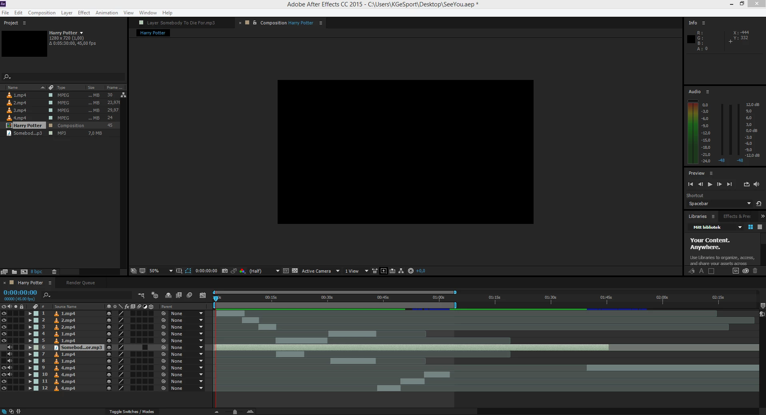Screen dimensions: 766x415
Task: Open Interpret Footage from the Project panel footer
Action: click(4, 271)
